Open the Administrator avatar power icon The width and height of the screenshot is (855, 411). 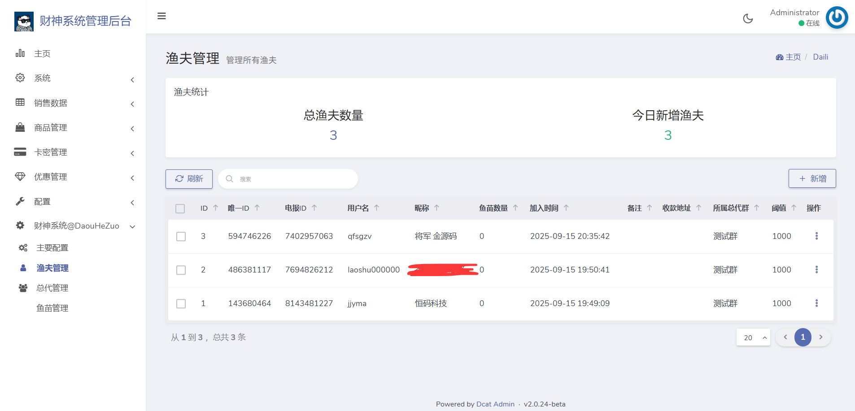[837, 17]
